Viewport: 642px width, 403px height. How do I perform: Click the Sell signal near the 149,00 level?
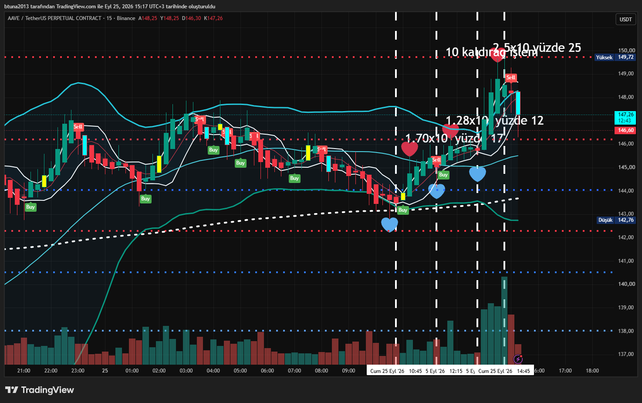(511, 78)
